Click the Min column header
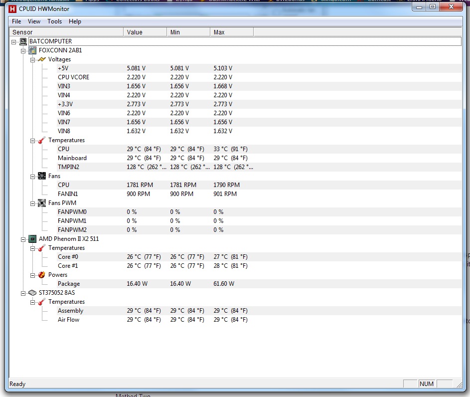Screen dimensions: 470x397 (x=188, y=32)
